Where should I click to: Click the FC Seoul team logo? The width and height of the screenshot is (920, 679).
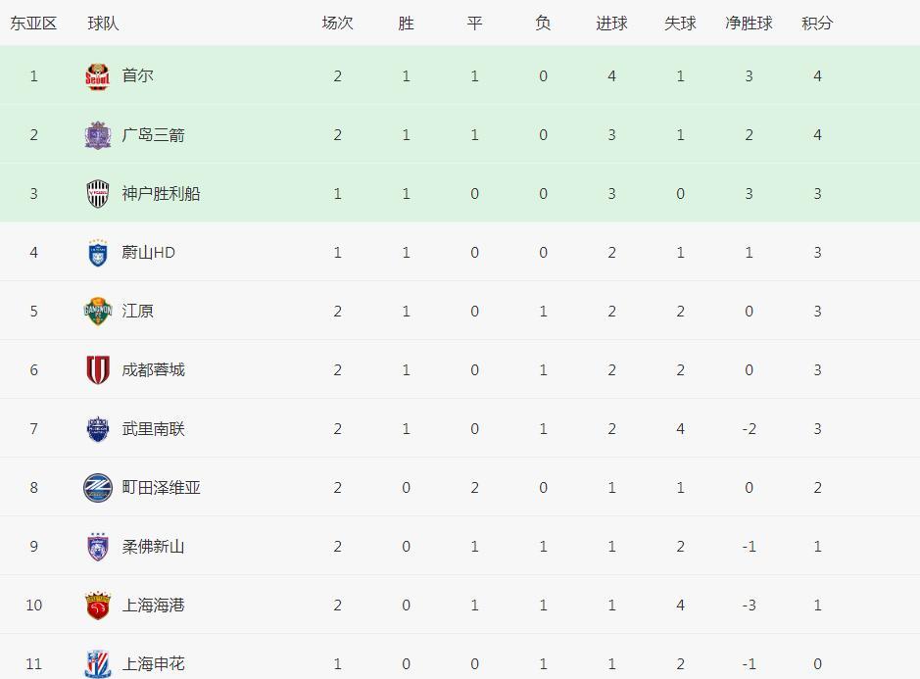97,76
